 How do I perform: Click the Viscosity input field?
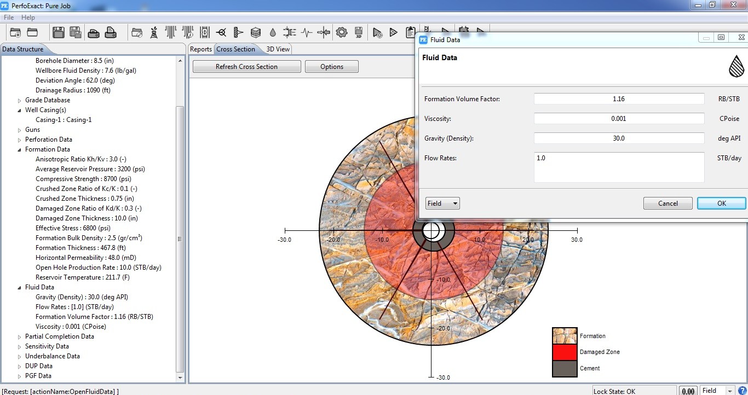coord(619,119)
